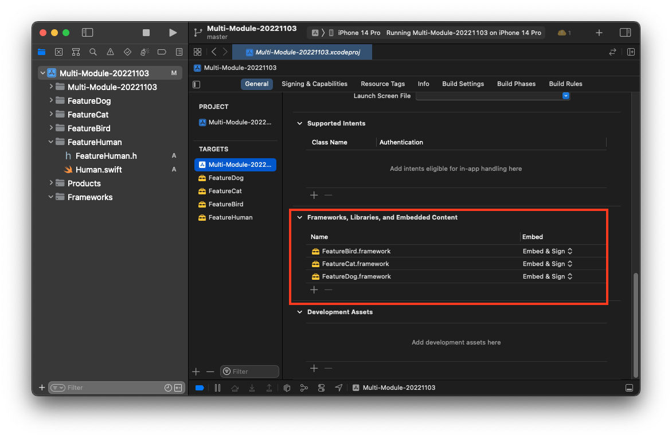
Task: Switch to Resource Tags tab
Action: (382, 84)
